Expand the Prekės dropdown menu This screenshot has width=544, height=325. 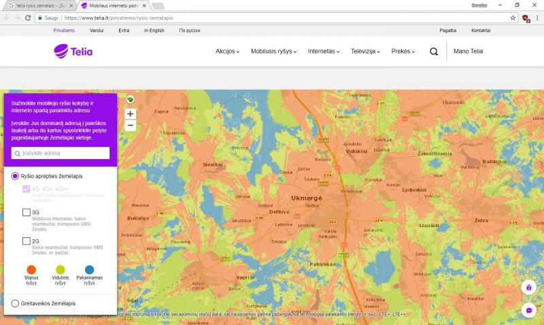pos(403,52)
